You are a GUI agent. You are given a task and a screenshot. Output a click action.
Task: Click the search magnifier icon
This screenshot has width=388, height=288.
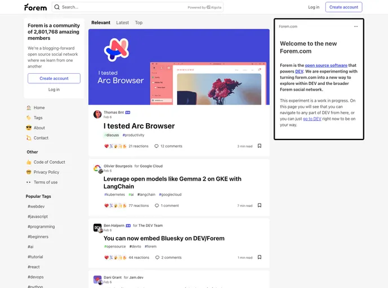pos(57,7)
